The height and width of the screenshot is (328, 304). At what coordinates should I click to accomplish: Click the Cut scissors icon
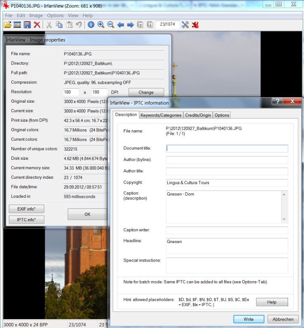click(49, 25)
